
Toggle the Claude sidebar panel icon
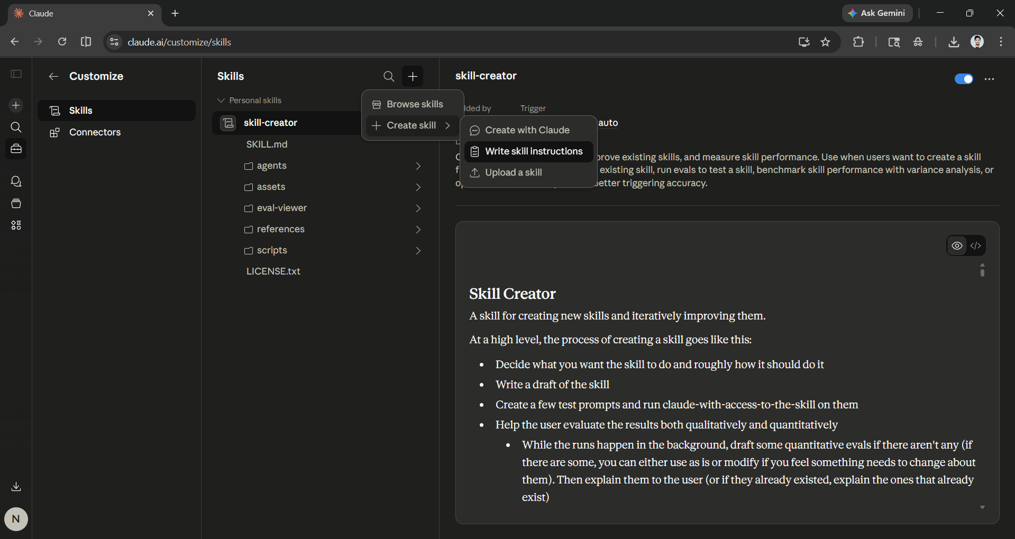[x=16, y=74]
